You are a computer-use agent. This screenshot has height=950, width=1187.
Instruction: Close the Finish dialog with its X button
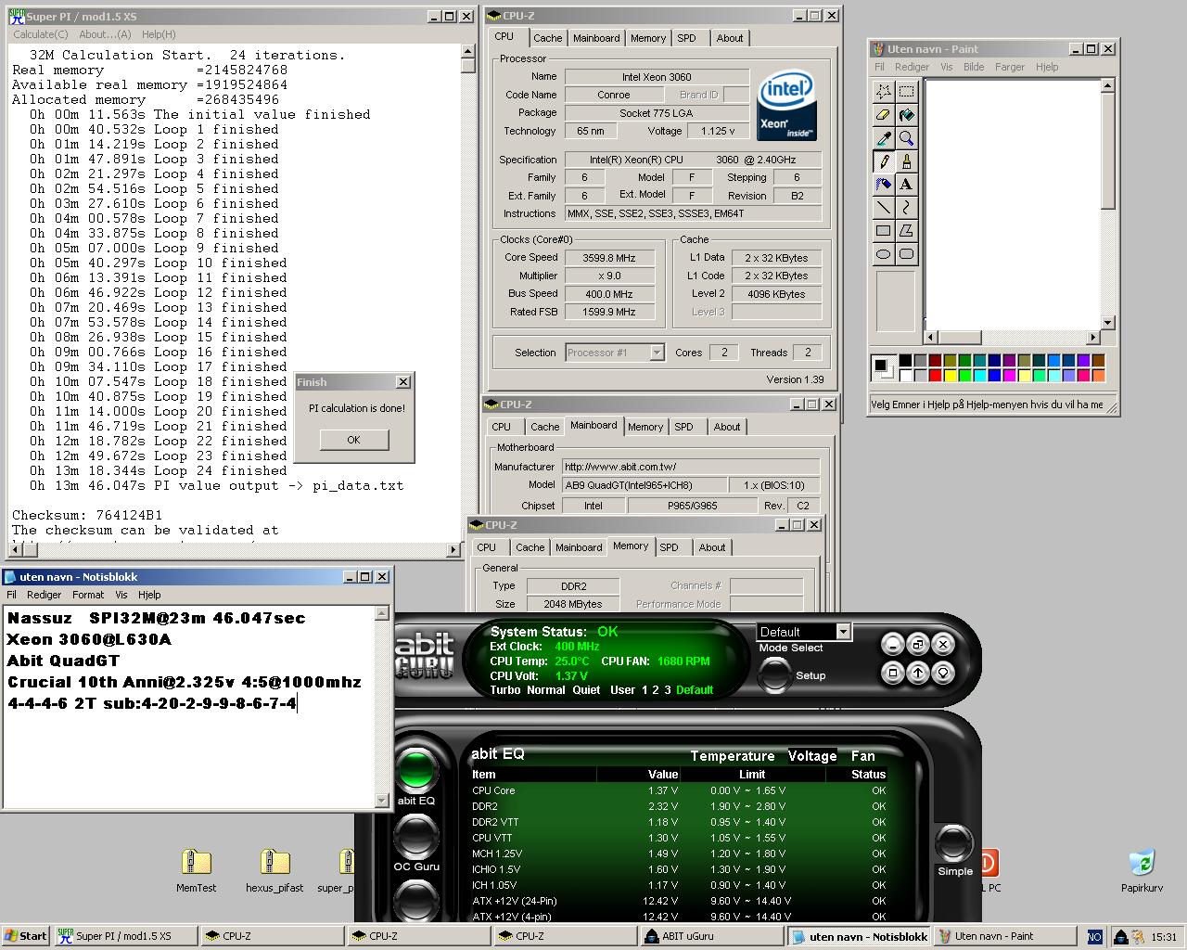point(402,381)
